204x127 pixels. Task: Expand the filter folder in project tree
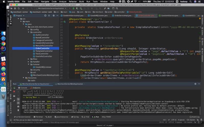[x=29, y=59]
